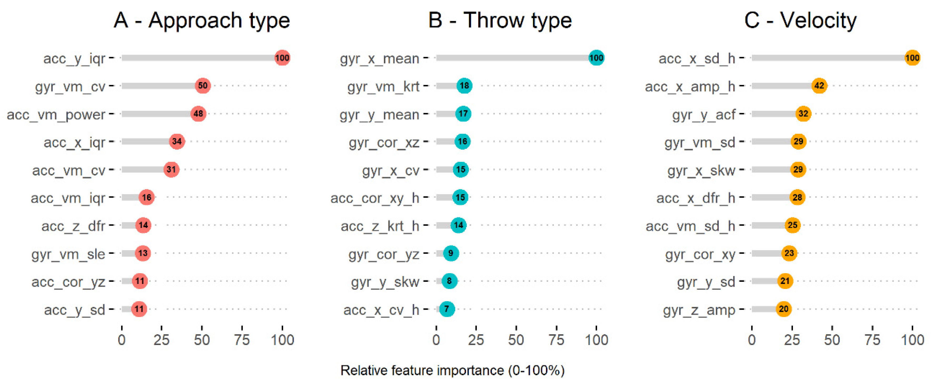The height and width of the screenshot is (386, 933).
Task: Click the teal 7 dot for acc_x_cv_h
Action: coord(447,309)
